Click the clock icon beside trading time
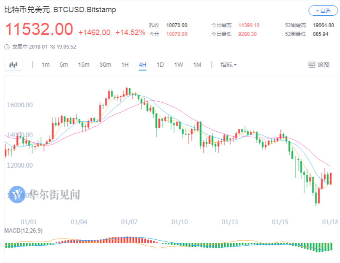Screen dimensions: 340x263 (x=7, y=46)
